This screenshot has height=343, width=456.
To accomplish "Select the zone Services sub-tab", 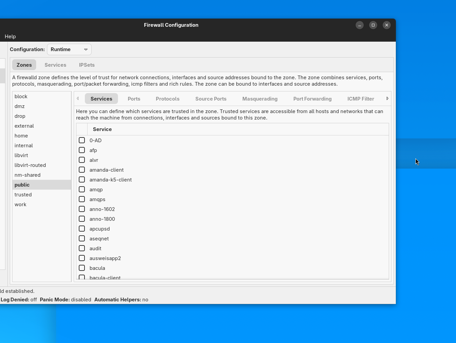I will 101,99.
